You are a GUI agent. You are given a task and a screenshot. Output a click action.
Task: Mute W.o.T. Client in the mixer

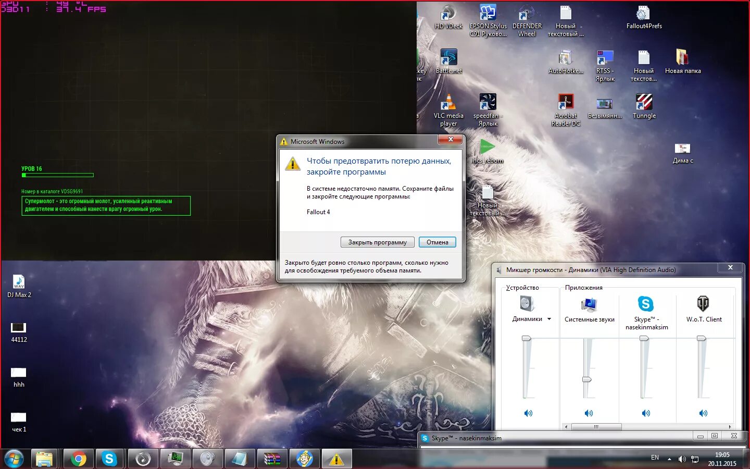703,413
